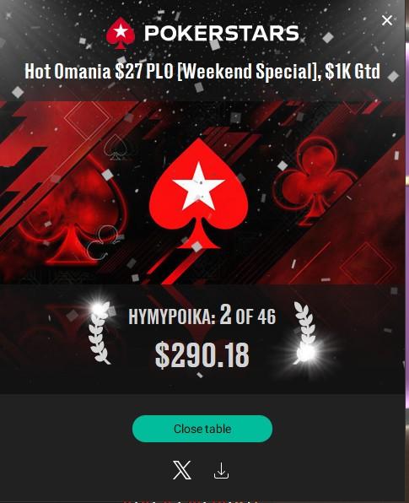Click the small outlined spade icon
409x503 pixels.
point(115,147)
